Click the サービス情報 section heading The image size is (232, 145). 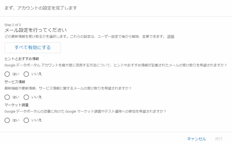click(15, 82)
